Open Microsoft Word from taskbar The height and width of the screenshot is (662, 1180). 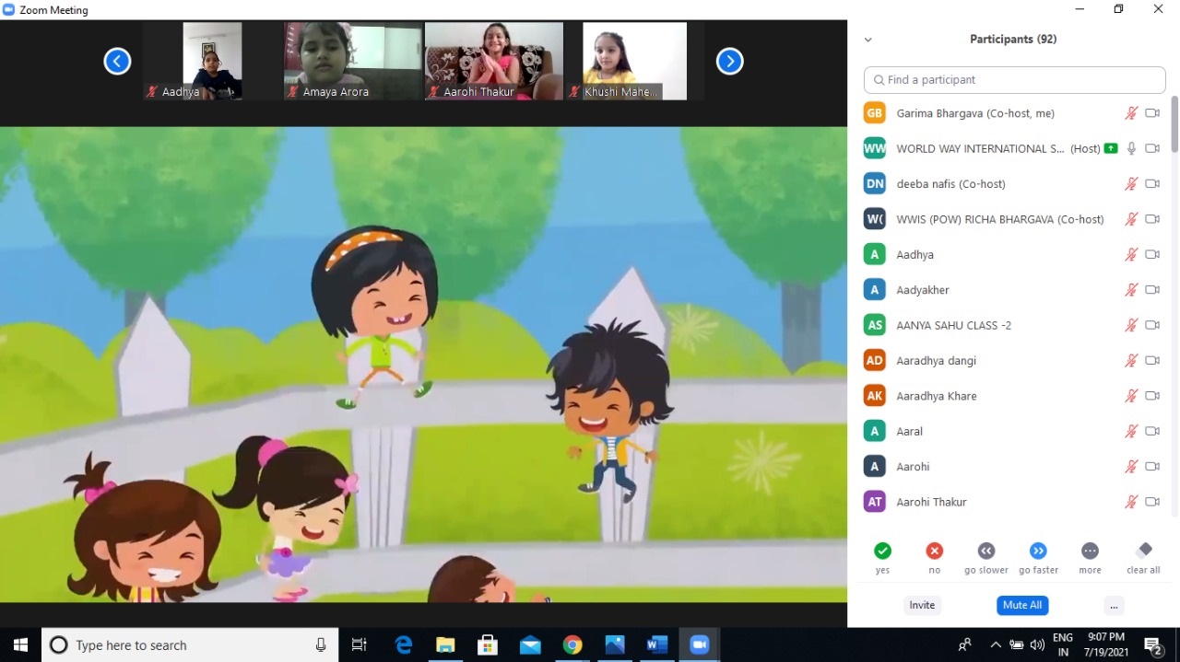656,645
